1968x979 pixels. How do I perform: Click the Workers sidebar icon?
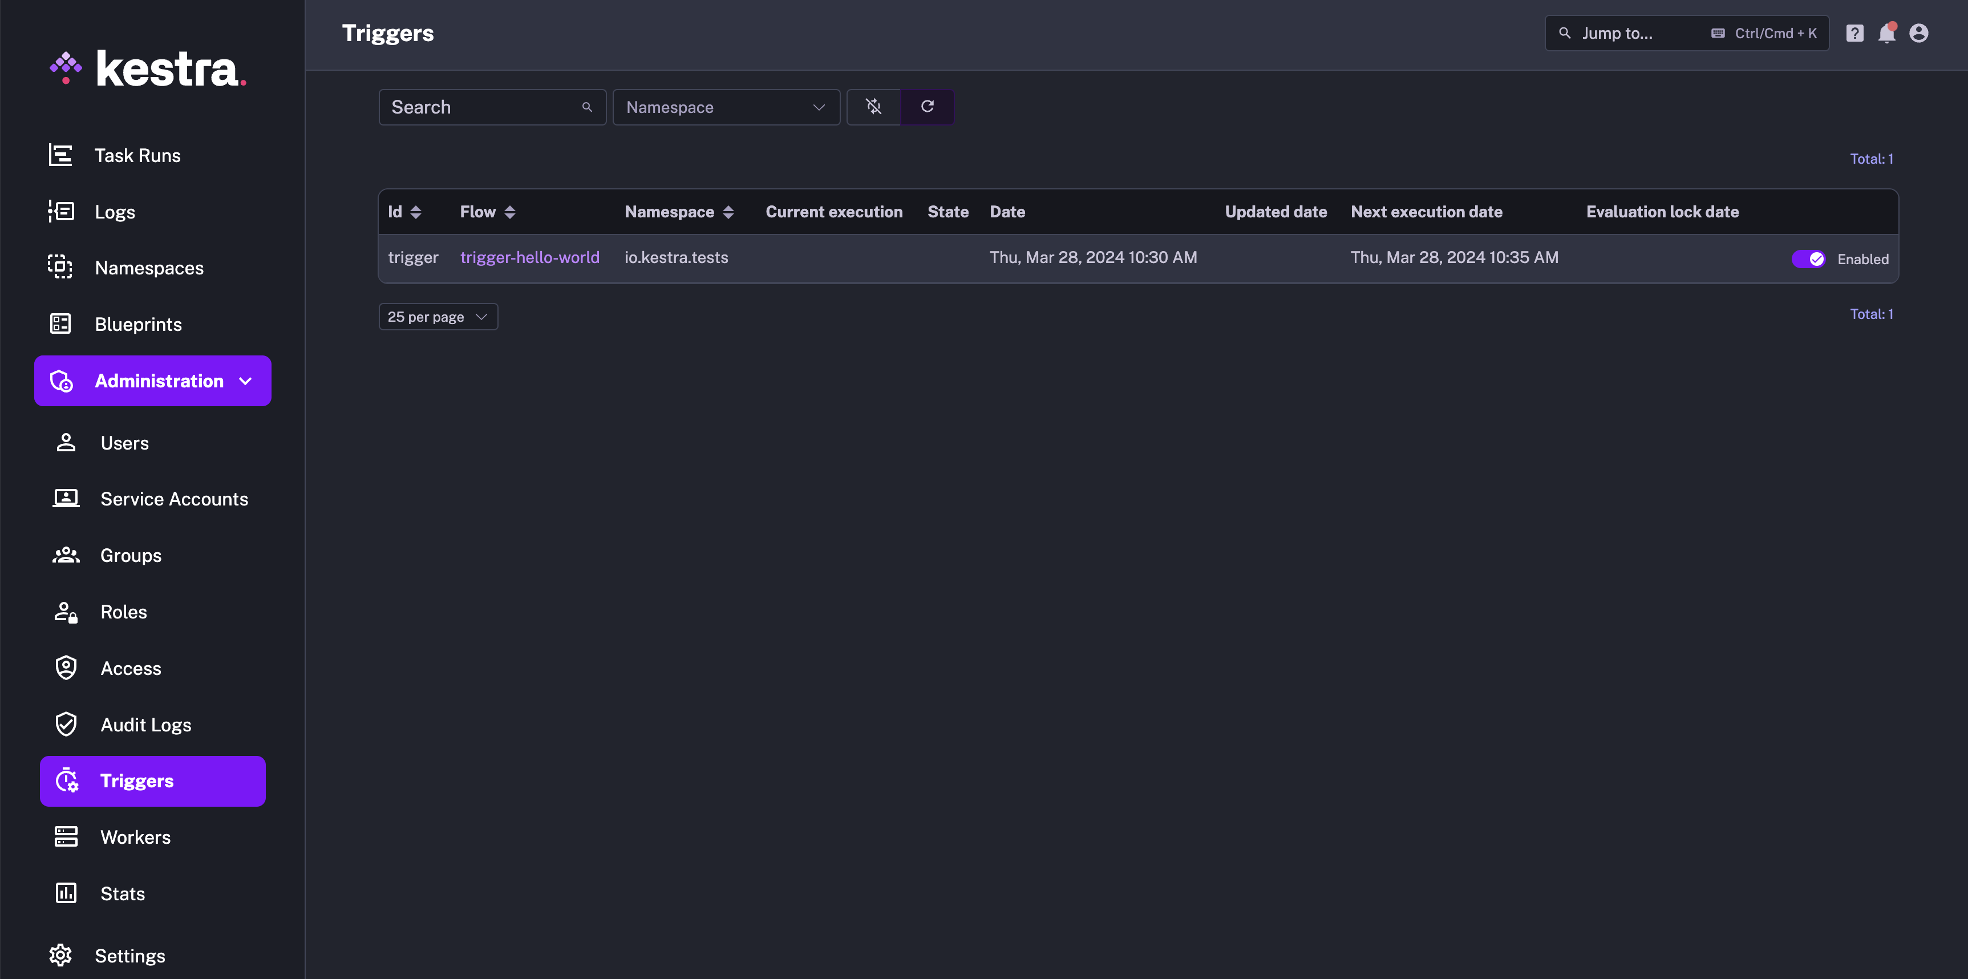pyautogui.click(x=64, y=836)
